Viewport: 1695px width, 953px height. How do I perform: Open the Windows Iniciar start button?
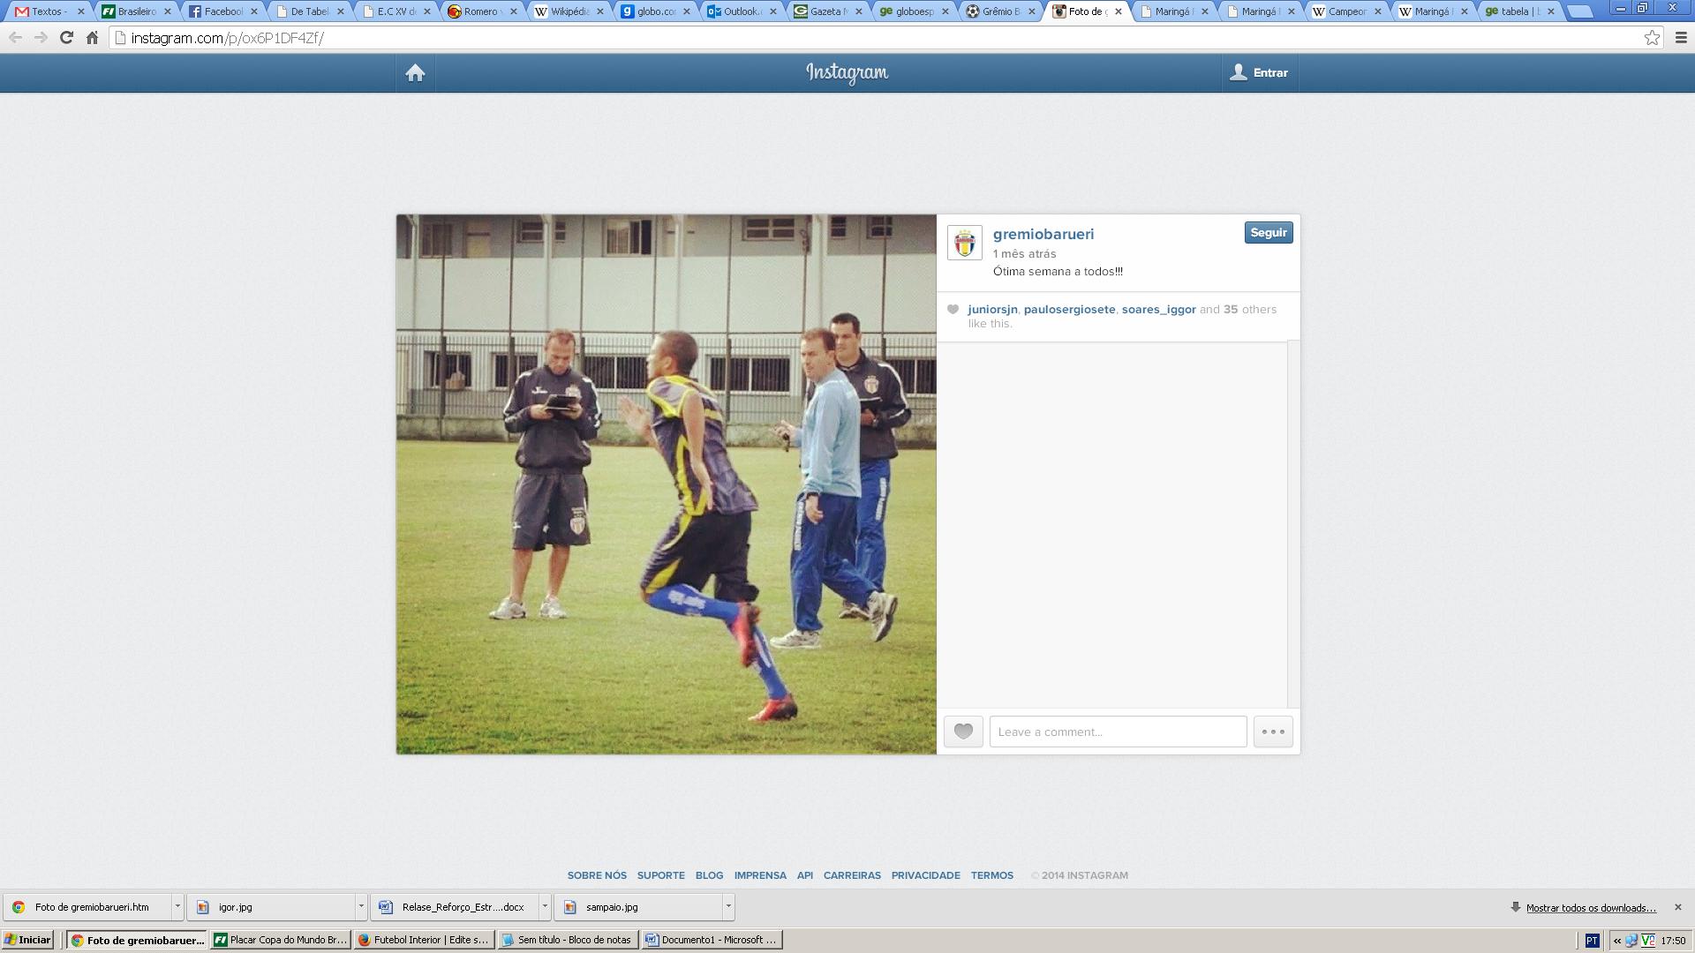[x=28, y=940]
